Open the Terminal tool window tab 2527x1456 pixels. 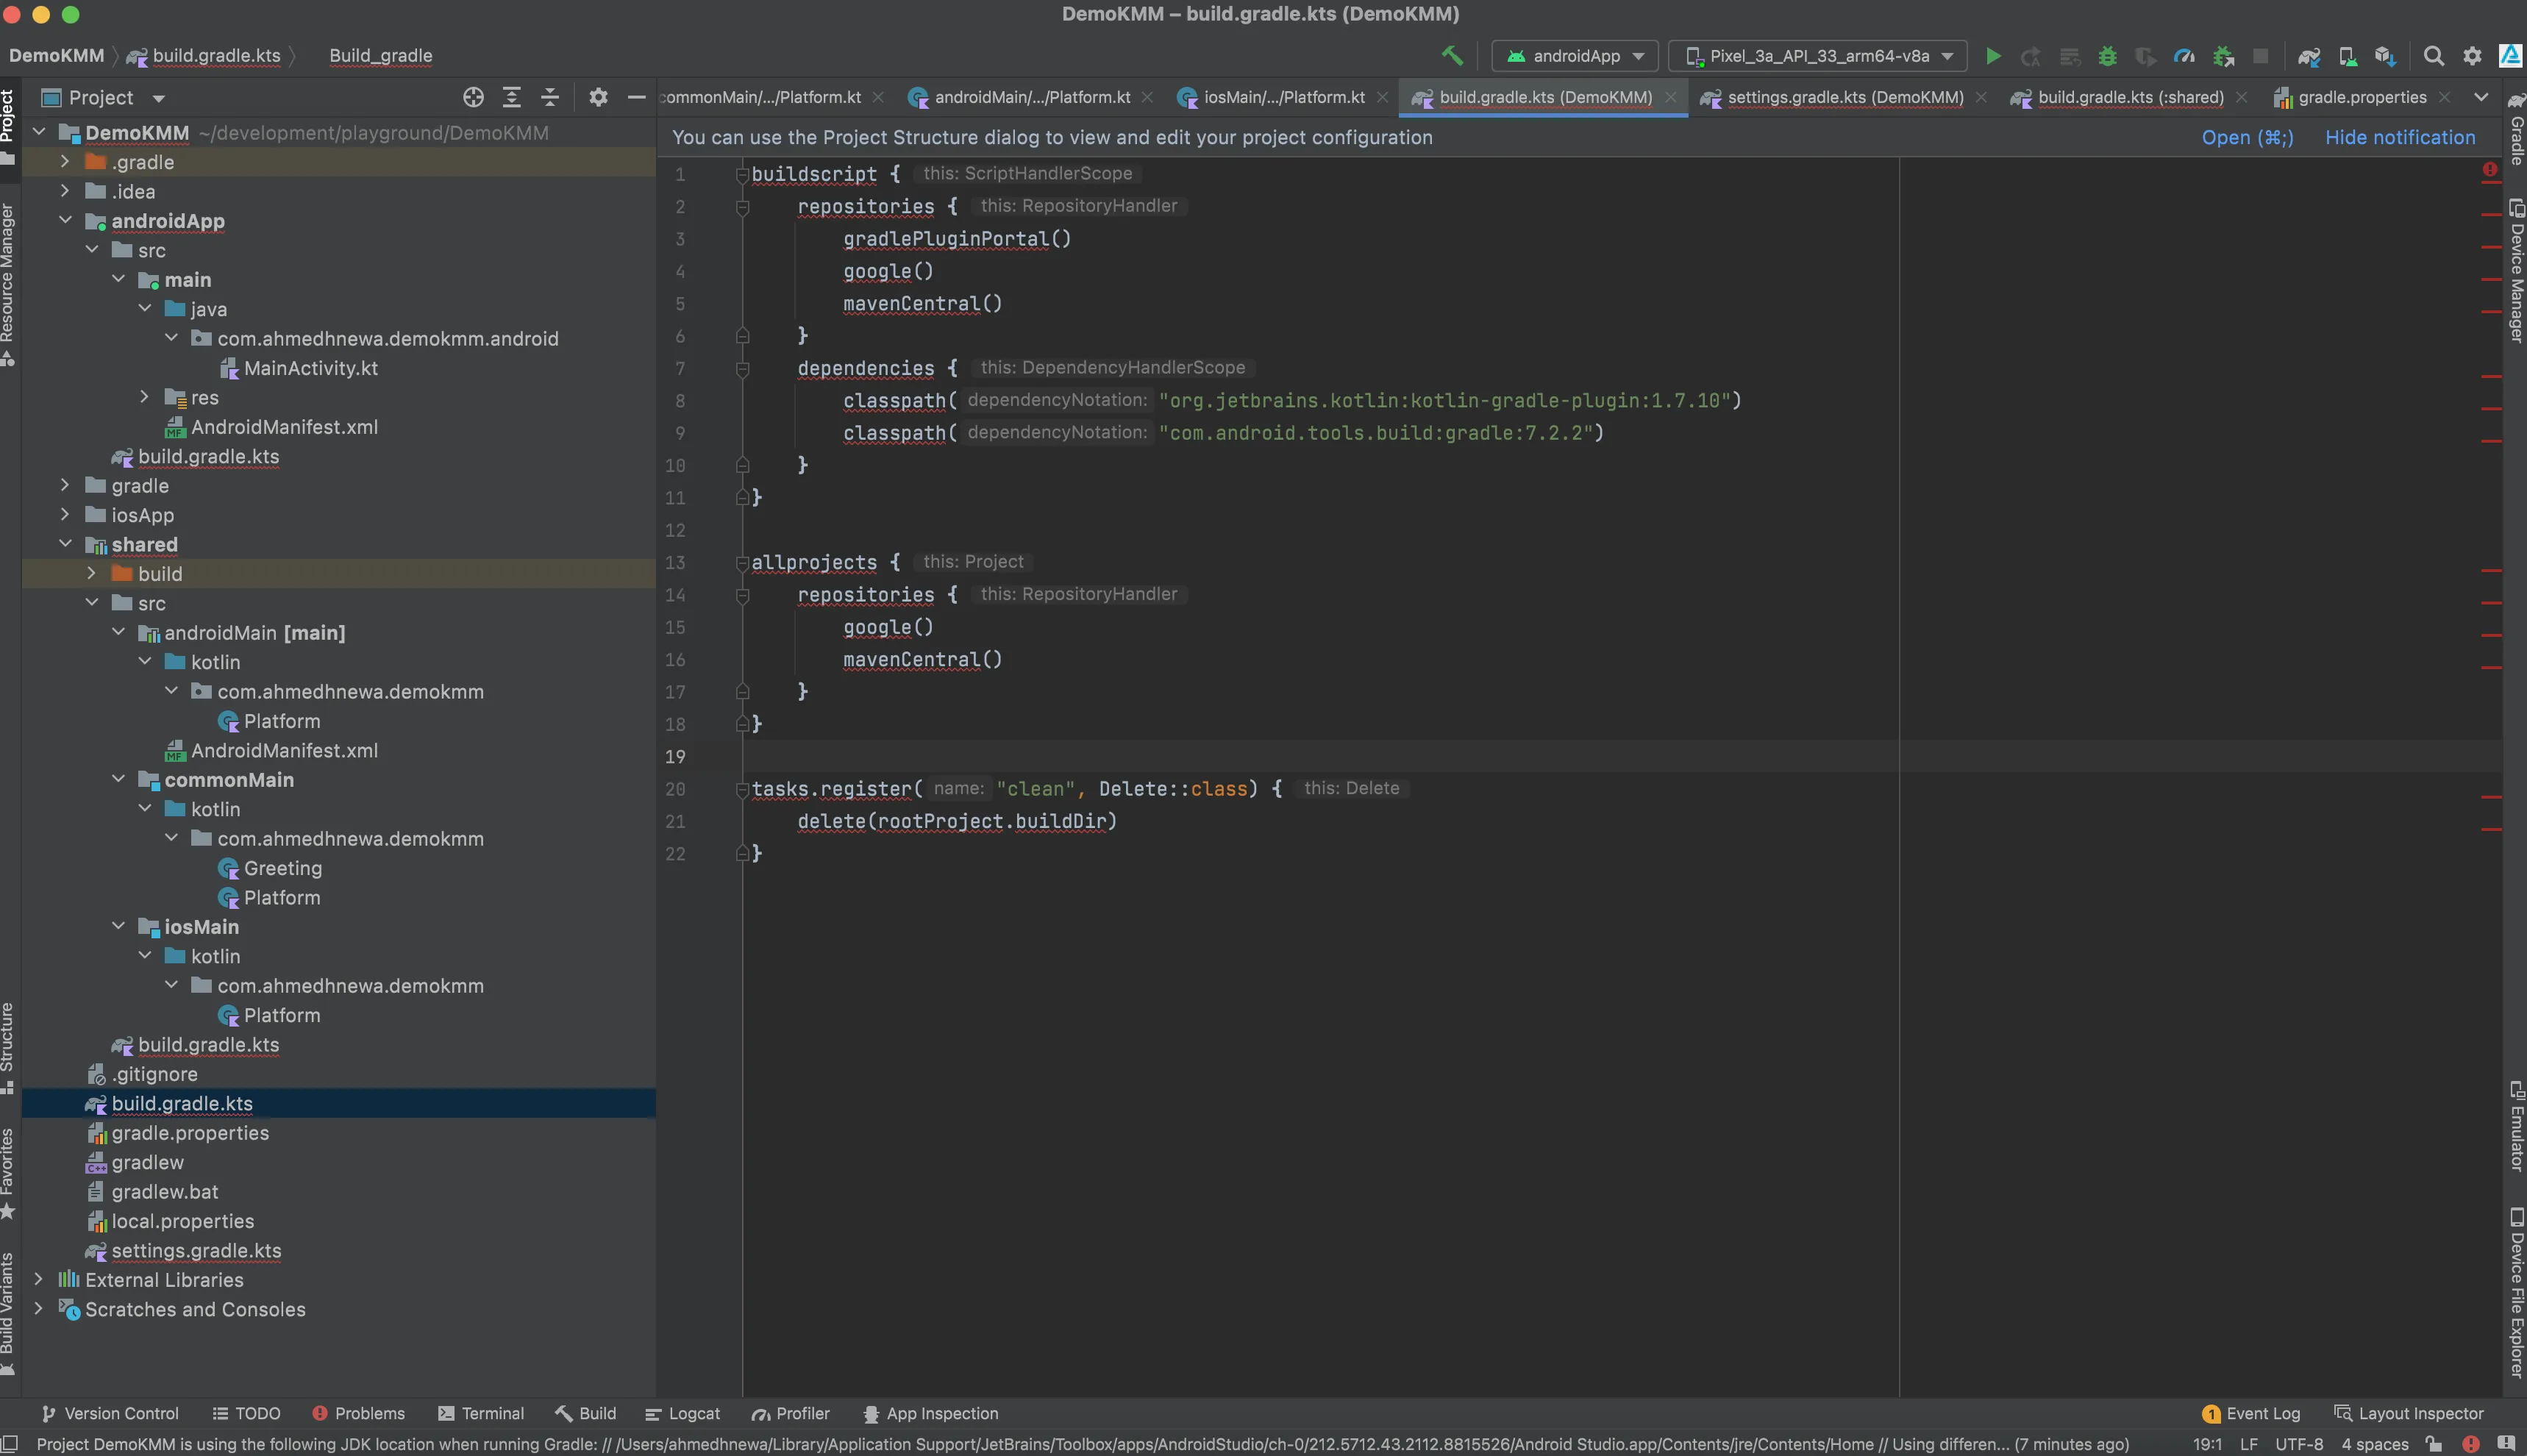coord(481,1413)
